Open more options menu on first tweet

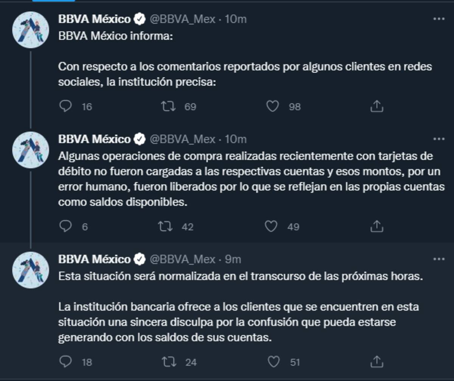click(x=438, y=19)
